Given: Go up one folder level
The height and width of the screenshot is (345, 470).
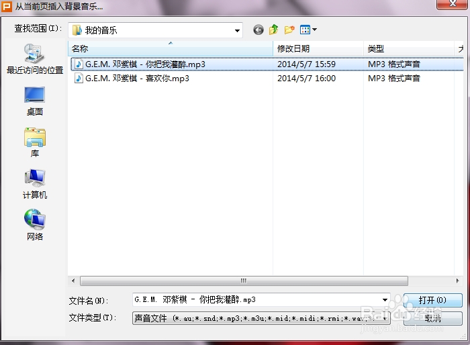Looking at the screenshot, I should coord(273,30).
